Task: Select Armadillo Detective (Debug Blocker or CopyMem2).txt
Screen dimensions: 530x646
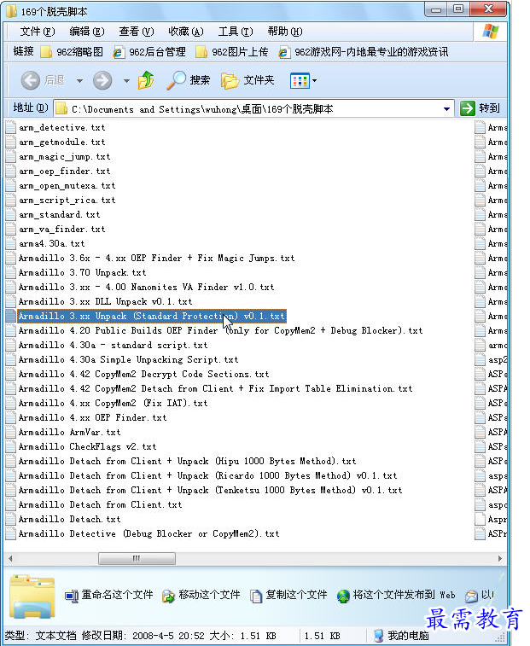Action: [149, 533]
